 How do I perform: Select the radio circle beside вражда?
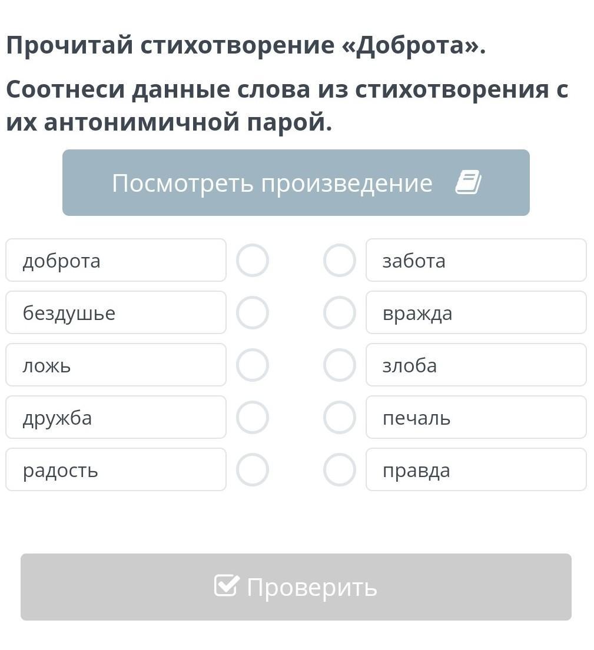coord(339,312)
